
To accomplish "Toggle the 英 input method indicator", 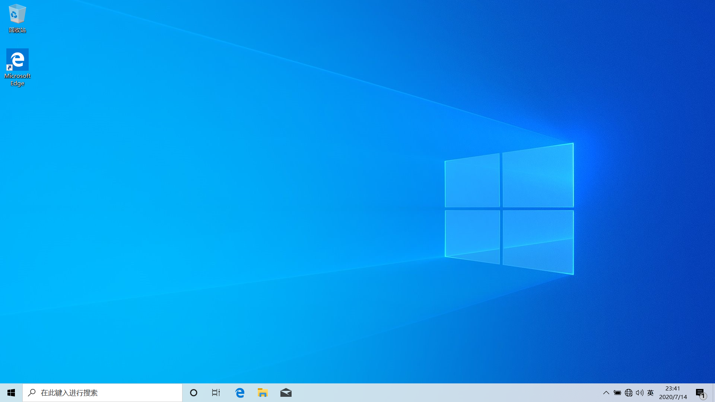I will coord(651,393).
